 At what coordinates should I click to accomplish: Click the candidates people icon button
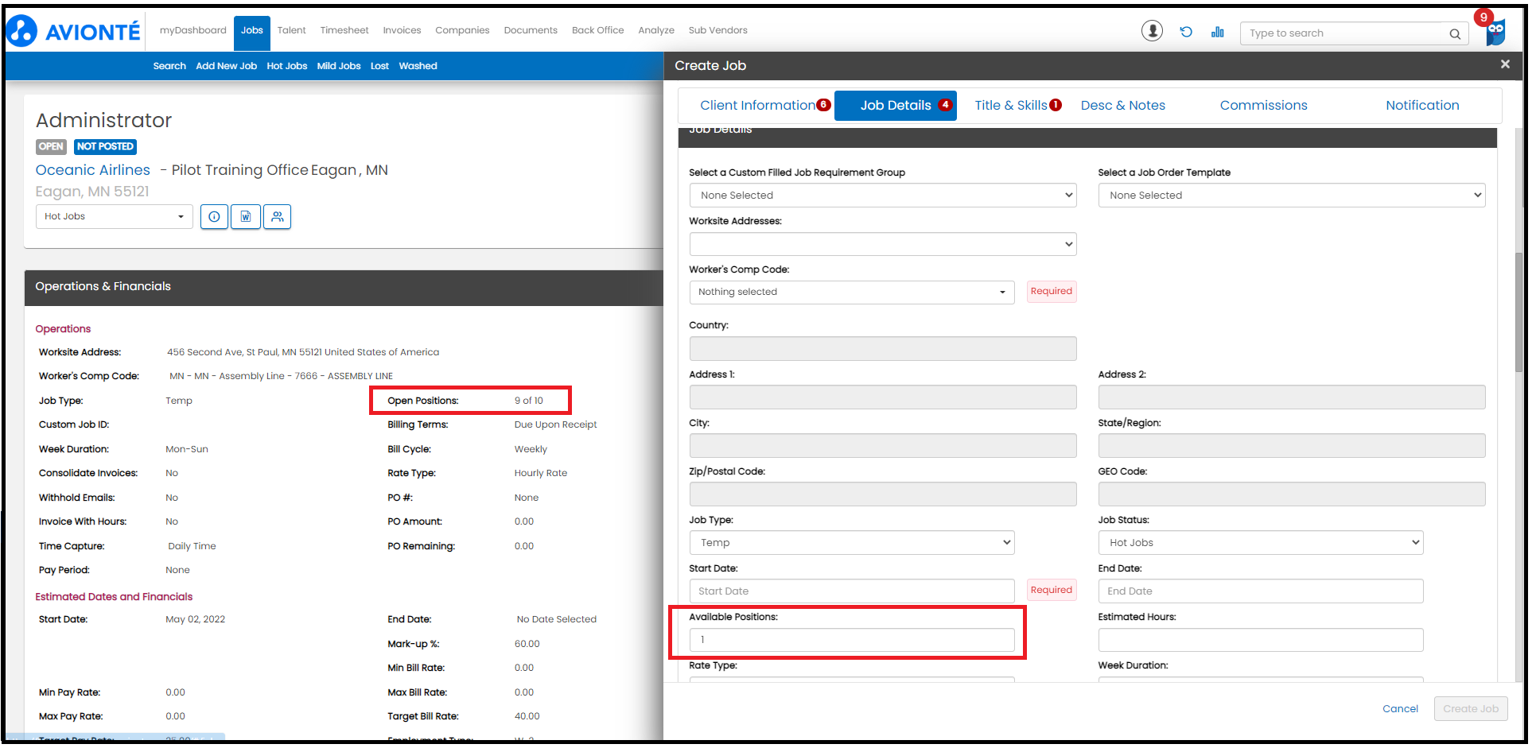[x=277, y=216]
